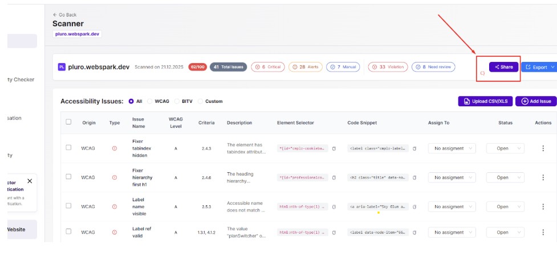Click the pluro.webspark.dev domain tag under Scanner

(77, 34)
